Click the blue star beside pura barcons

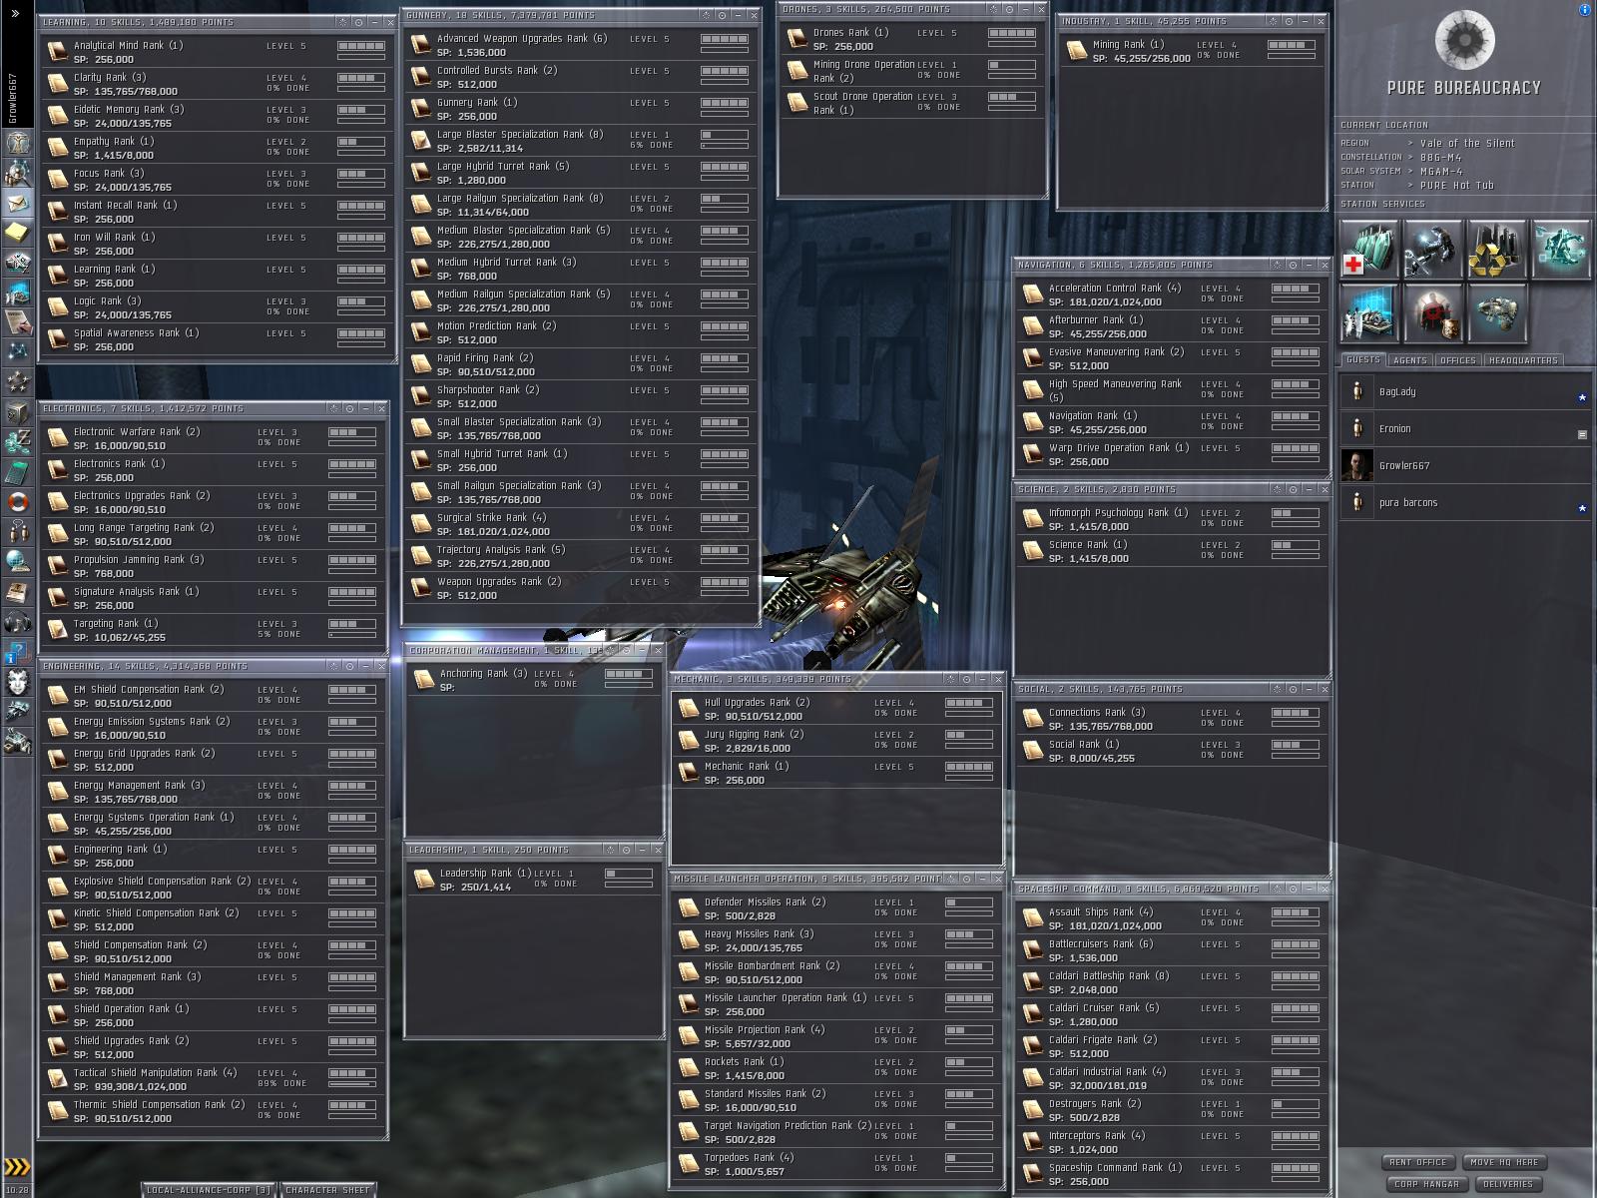click(1582, 508)
